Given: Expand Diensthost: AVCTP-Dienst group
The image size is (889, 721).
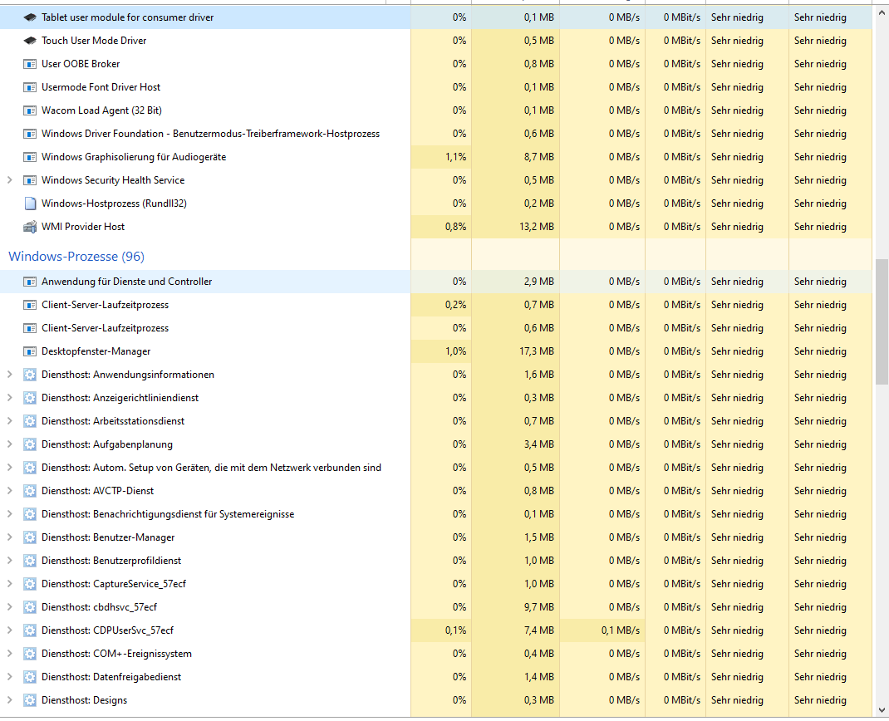Looking at the screenshot, I should click(x=10, y=491).
